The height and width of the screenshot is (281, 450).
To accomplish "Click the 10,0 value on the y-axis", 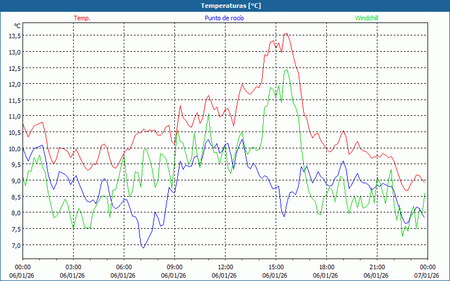I will click(x=14, y=148).
